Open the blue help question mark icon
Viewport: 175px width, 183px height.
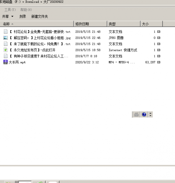[144, 114]
